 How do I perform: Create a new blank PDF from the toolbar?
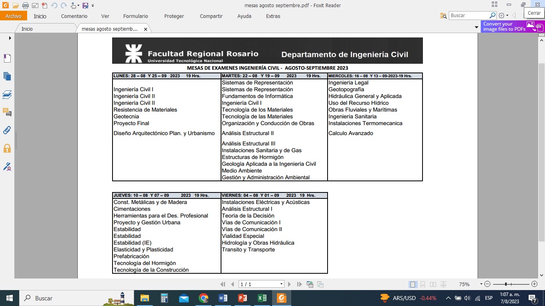44,6
